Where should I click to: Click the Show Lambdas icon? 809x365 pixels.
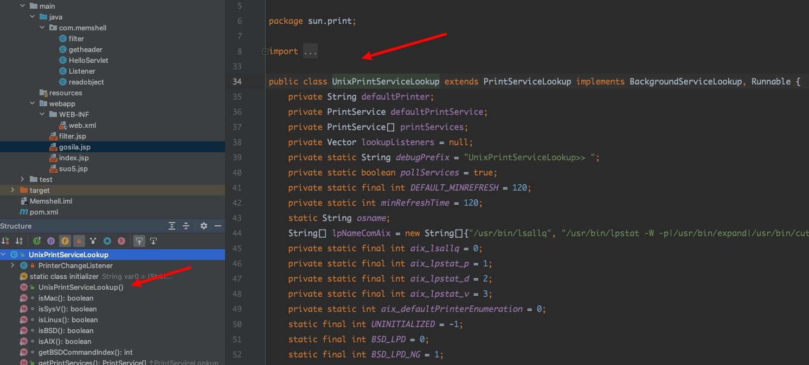121,241
